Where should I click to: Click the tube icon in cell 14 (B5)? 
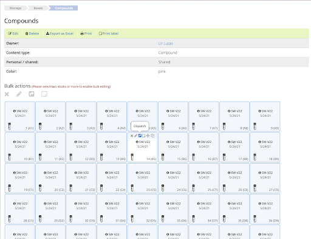point(132,157)
